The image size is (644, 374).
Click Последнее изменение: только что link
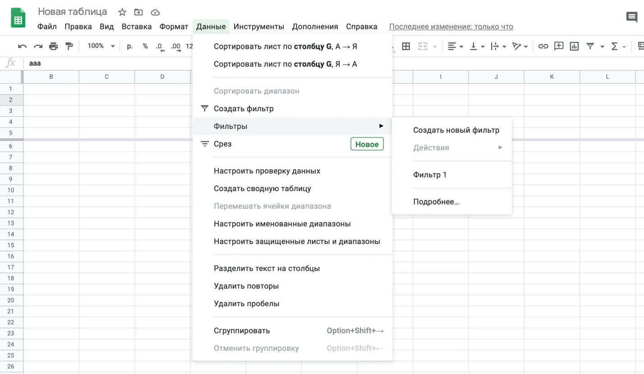tap(451, 27)
